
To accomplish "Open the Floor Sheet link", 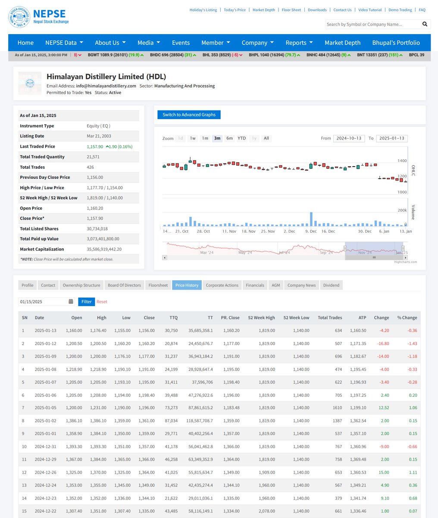I will pos(291,9).
